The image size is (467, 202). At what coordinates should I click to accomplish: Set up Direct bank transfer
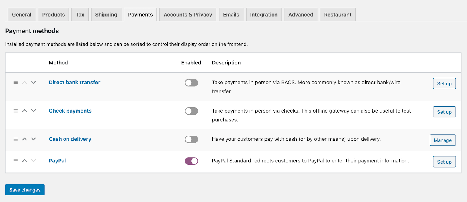tap(444, 83)
